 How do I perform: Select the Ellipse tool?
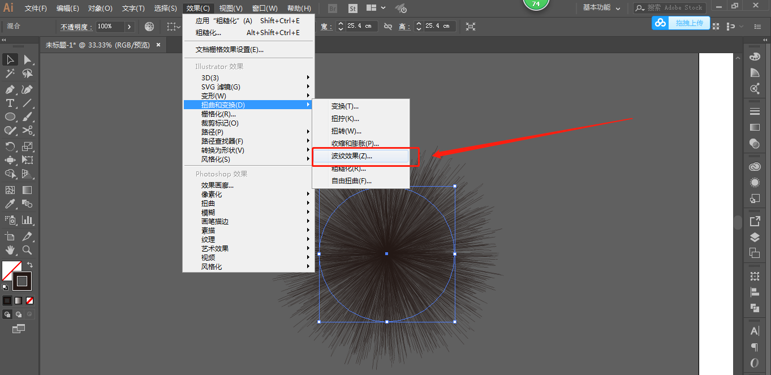pos(10,117)
